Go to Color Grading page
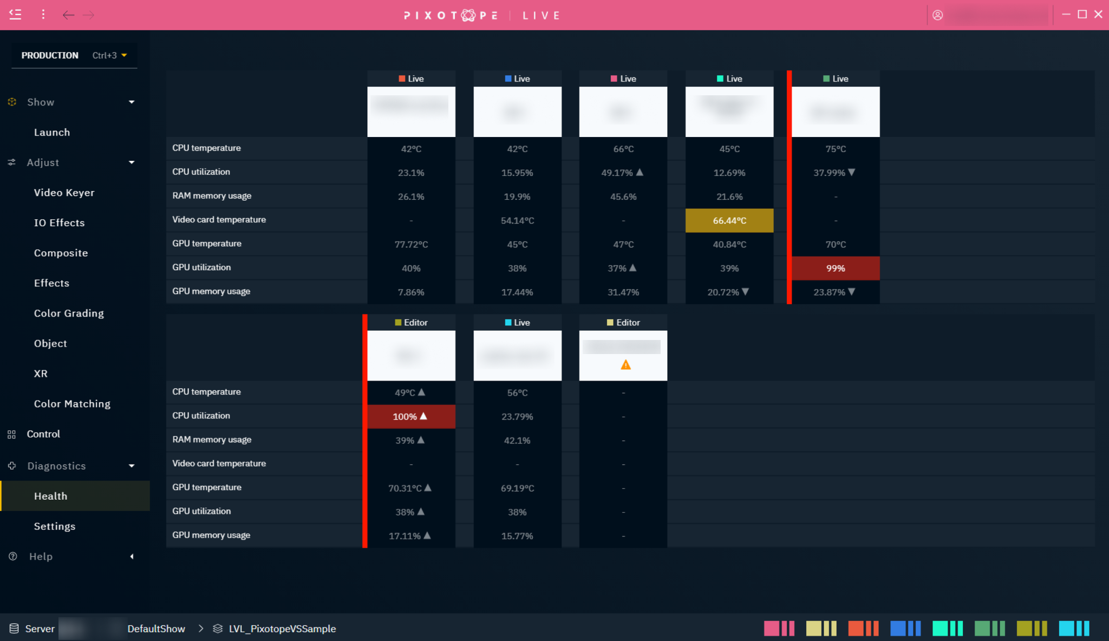 click(x=69, y=313)
